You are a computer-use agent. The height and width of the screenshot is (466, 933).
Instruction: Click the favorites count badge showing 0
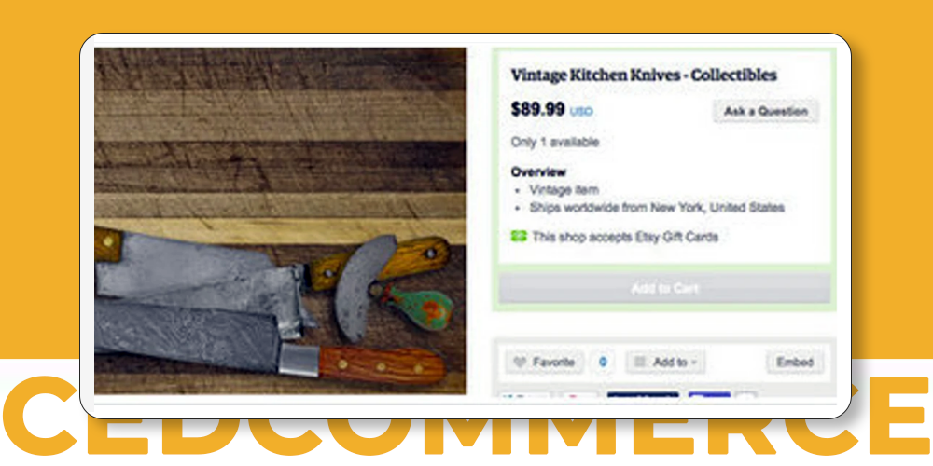pyautogui.click(x=603, y=362)
